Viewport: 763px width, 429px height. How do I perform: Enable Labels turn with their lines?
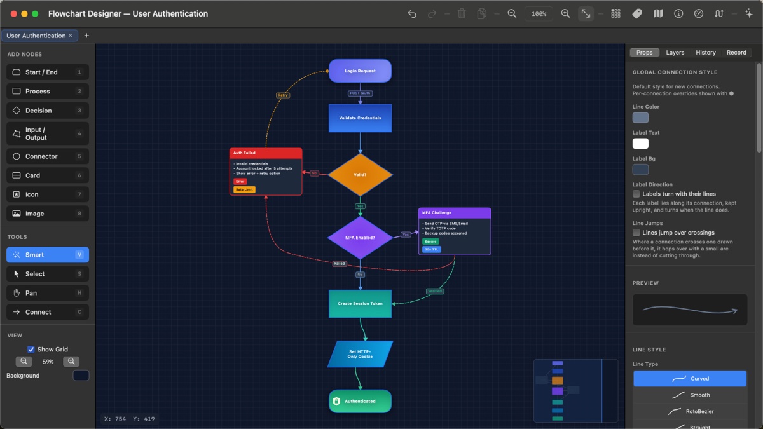[636, 194]
